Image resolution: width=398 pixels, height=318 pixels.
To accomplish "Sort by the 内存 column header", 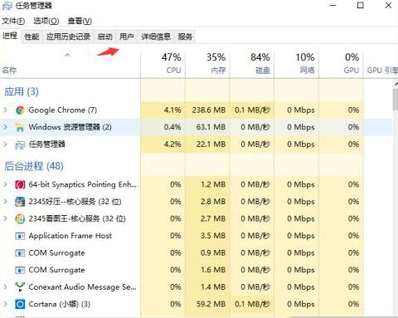I will (207, 64).
